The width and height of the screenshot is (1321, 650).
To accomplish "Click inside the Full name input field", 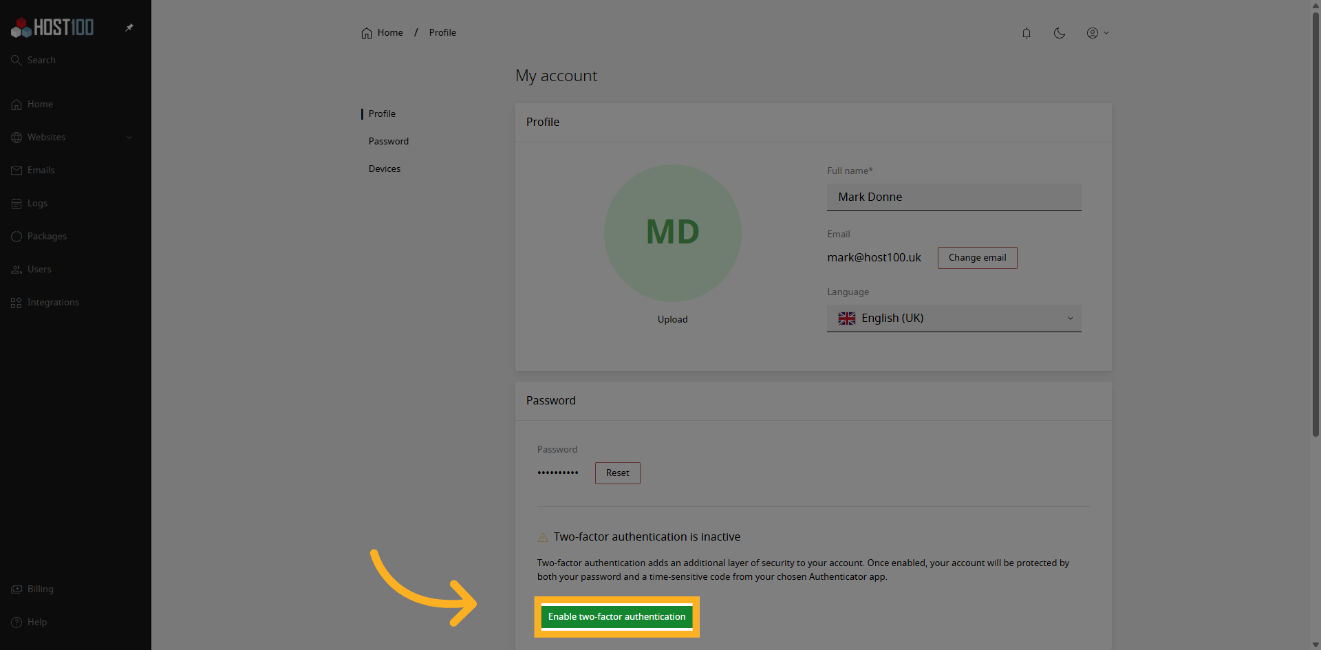I will [x=953, y=197].
